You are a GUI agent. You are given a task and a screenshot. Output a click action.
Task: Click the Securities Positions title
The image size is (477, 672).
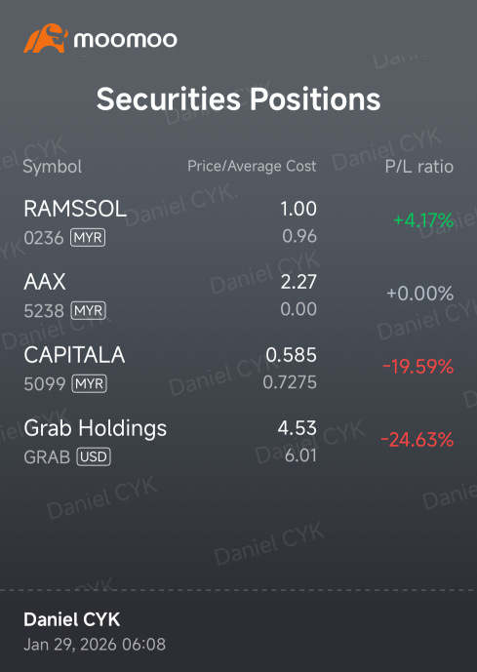(x=238, y=99)
